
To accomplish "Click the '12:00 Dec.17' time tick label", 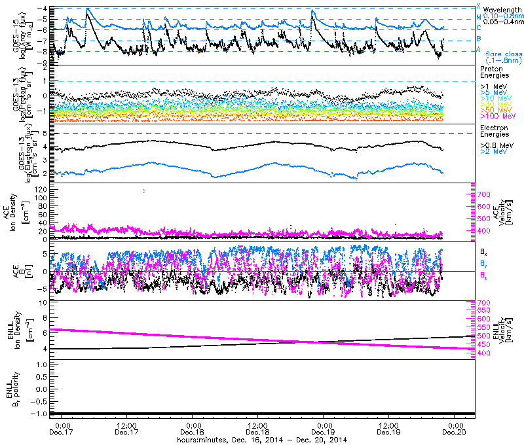I will point(126,429).
